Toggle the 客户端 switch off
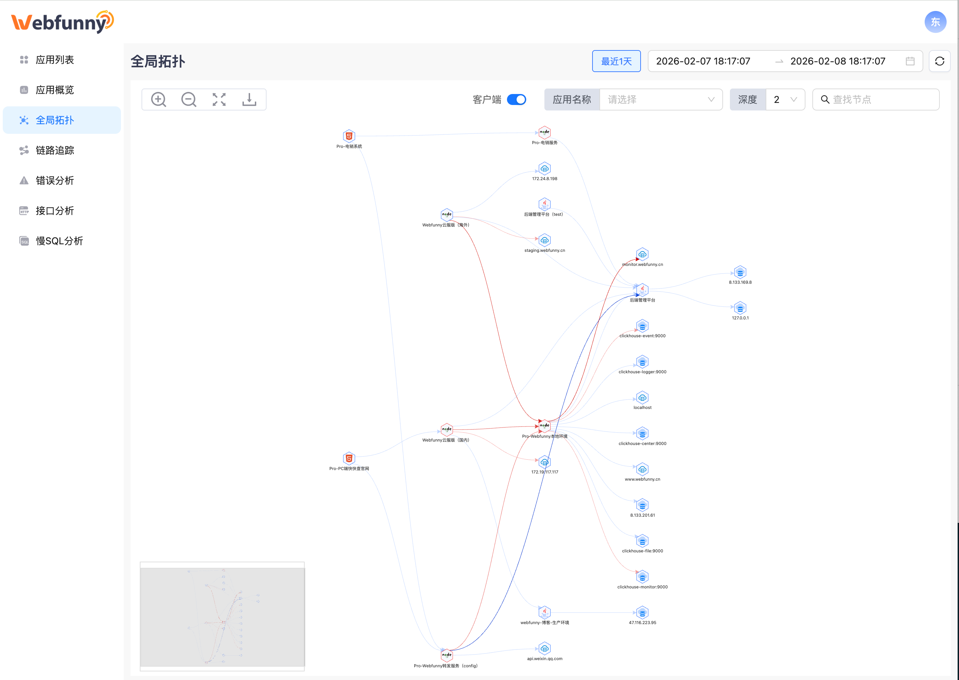 click(x=516, y=99)
